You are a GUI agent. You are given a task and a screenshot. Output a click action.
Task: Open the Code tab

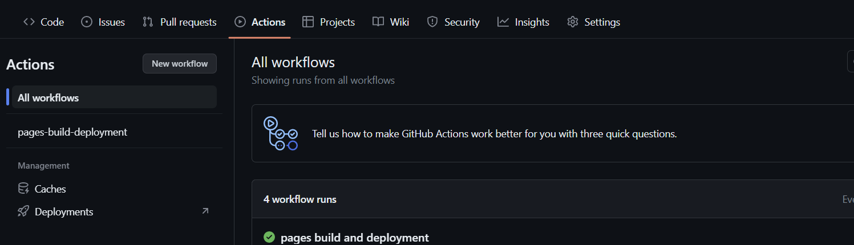tap(43, 22)
